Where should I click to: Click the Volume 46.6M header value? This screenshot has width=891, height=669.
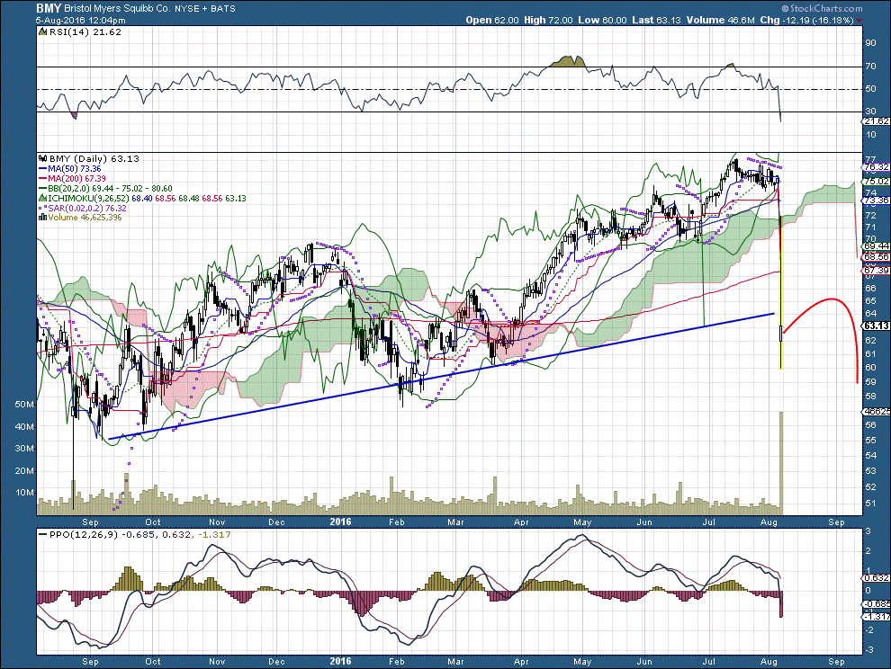[x=721, y=20]
